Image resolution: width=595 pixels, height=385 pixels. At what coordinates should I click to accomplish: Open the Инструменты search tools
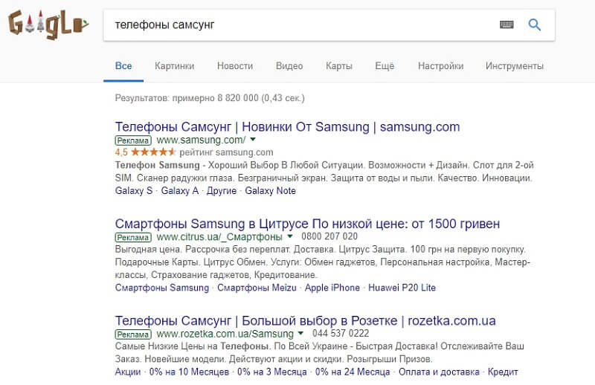(514, 66)
